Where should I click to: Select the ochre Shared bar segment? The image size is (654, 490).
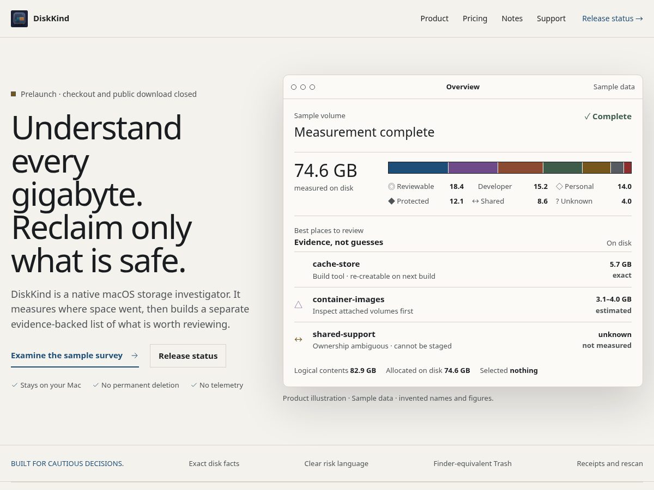click(596, 168)
